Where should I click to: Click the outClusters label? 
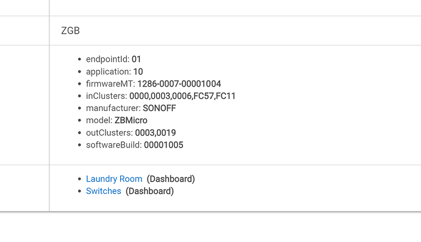coord(109,133)
